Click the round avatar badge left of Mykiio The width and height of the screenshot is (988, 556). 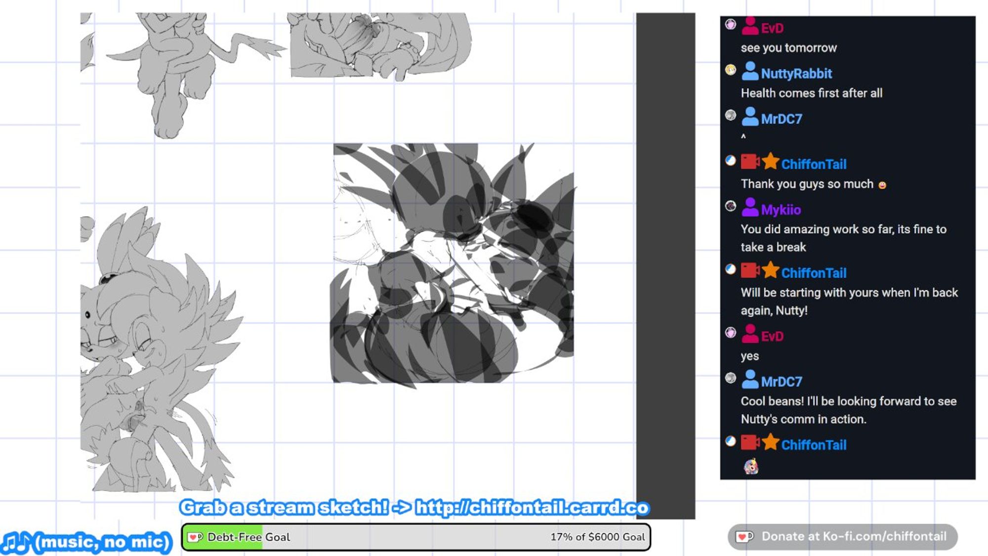(x=731, y=206)
